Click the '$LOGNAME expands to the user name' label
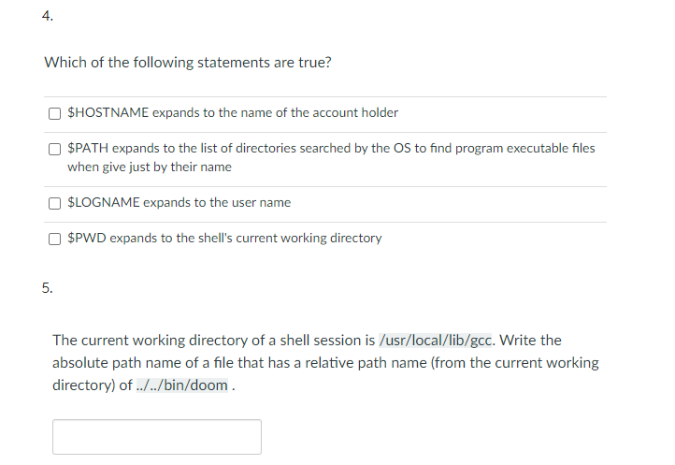This screenshot has height=465, width=675. 179,202
